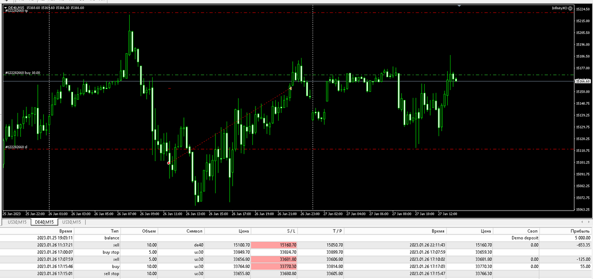Click the trade close arrow marker near 21:00
This screenshot has height=279, width=593.
[290, 88]
